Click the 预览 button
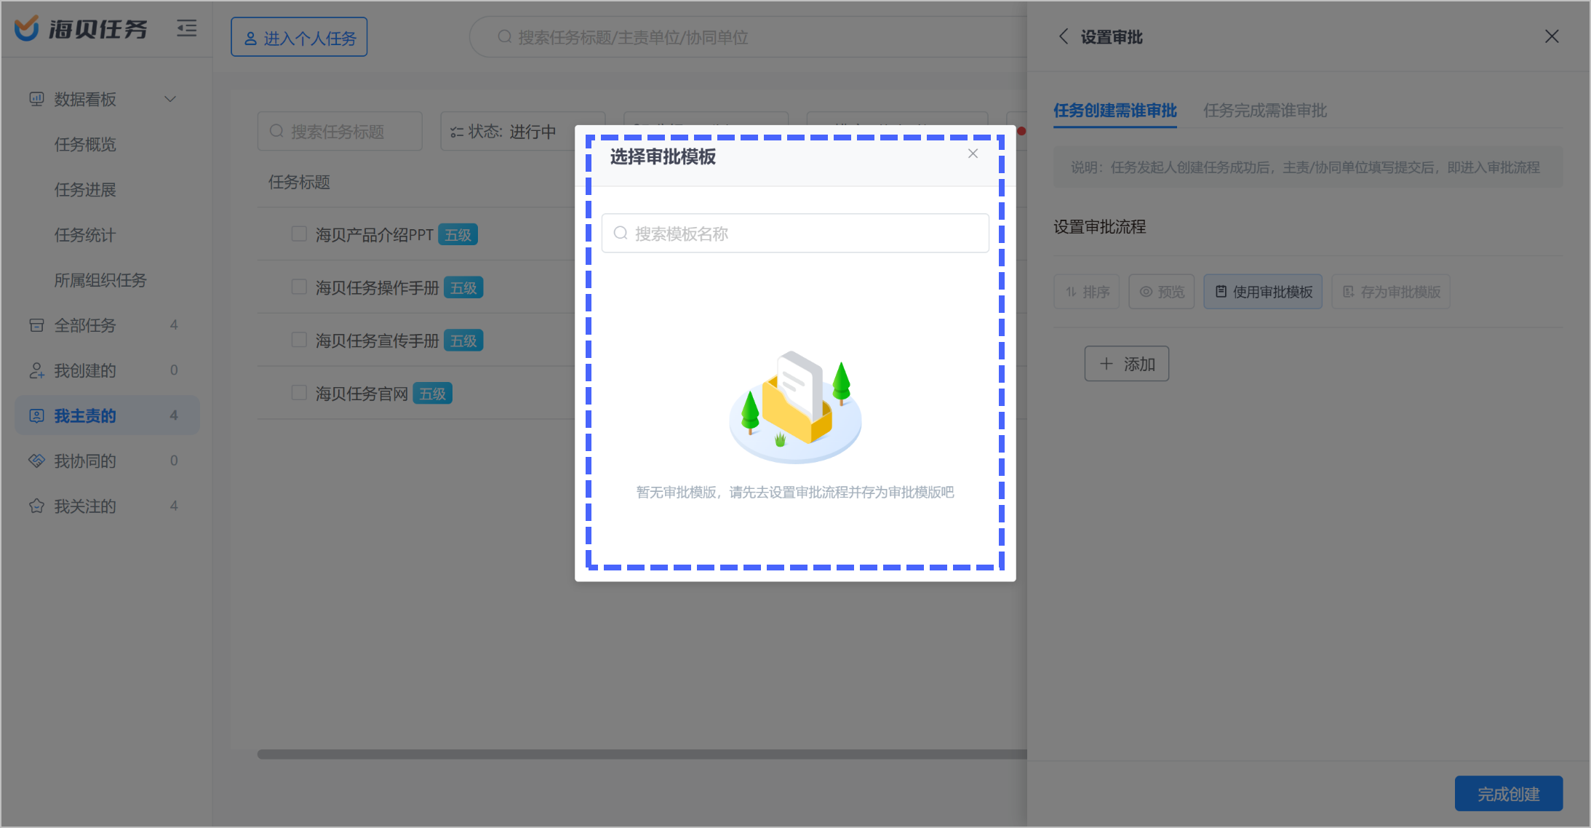 (1162, 292)
